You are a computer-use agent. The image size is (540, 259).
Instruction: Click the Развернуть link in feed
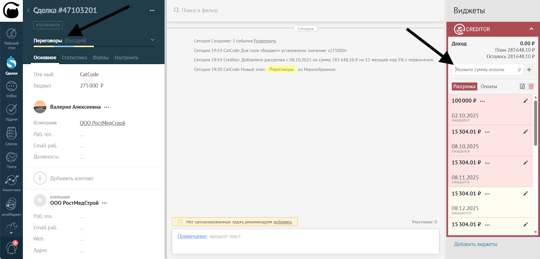(x=265, y=41)
